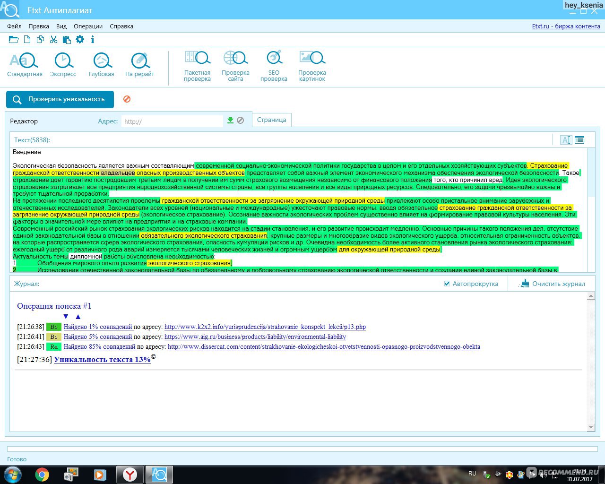Screen dimensions: 605x484
Task: Click the Проверить уникальность button
Action: (x=60, y=99)
